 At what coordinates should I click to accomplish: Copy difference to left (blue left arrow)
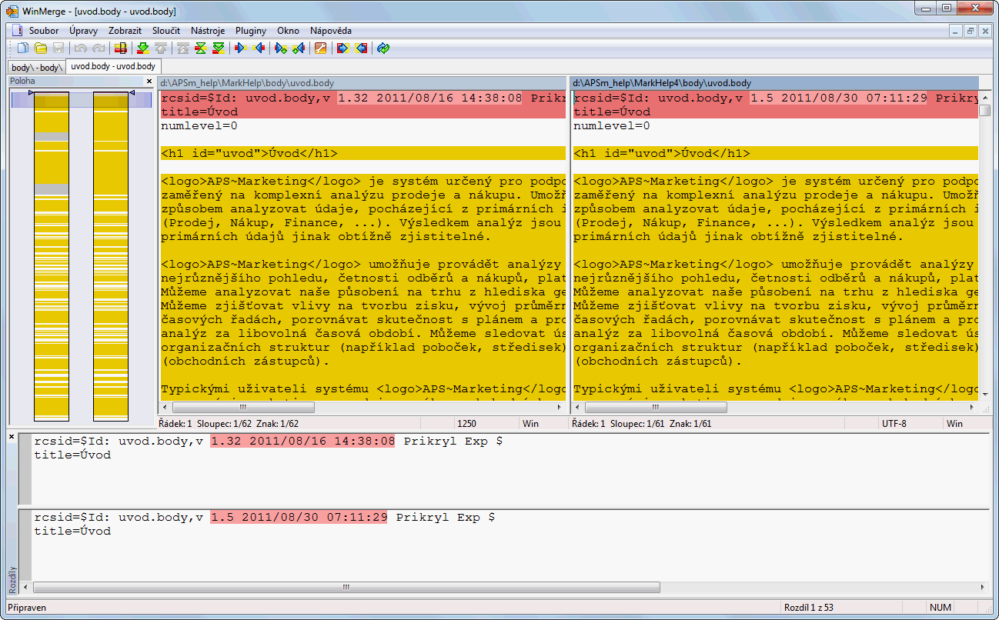click(x=259, y=48)
